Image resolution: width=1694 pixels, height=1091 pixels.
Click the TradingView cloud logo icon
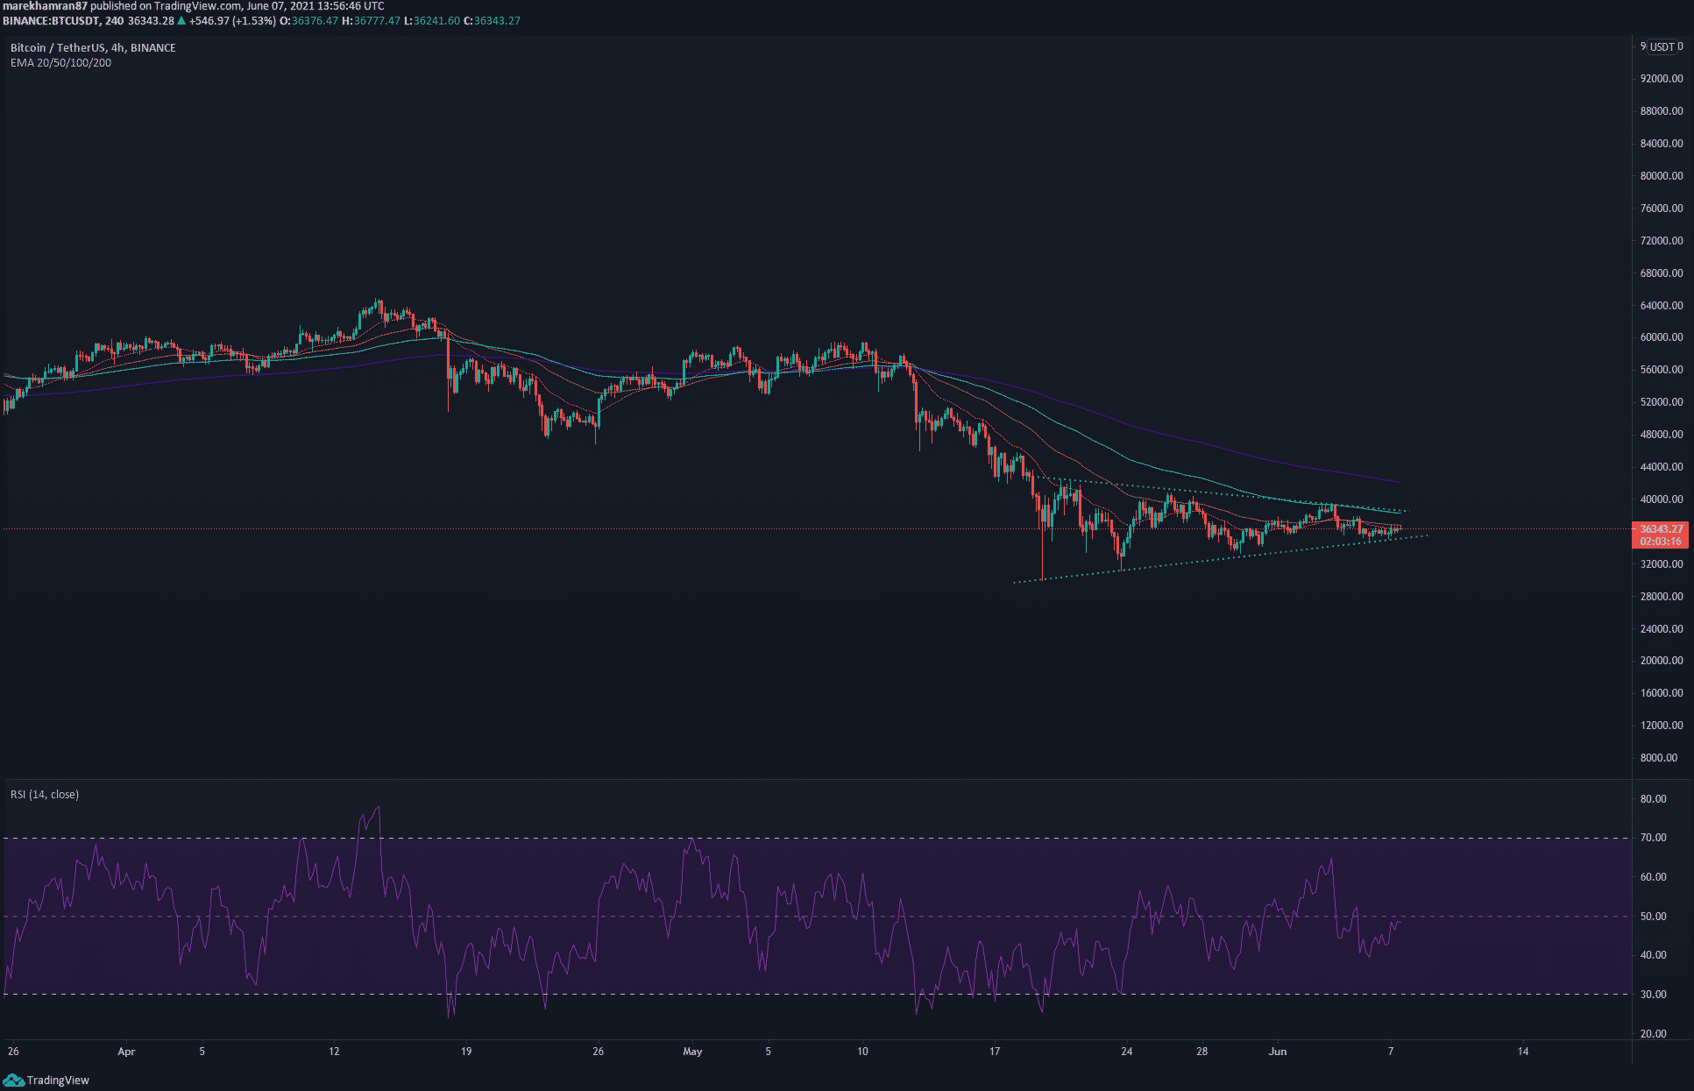point(14,1080)
